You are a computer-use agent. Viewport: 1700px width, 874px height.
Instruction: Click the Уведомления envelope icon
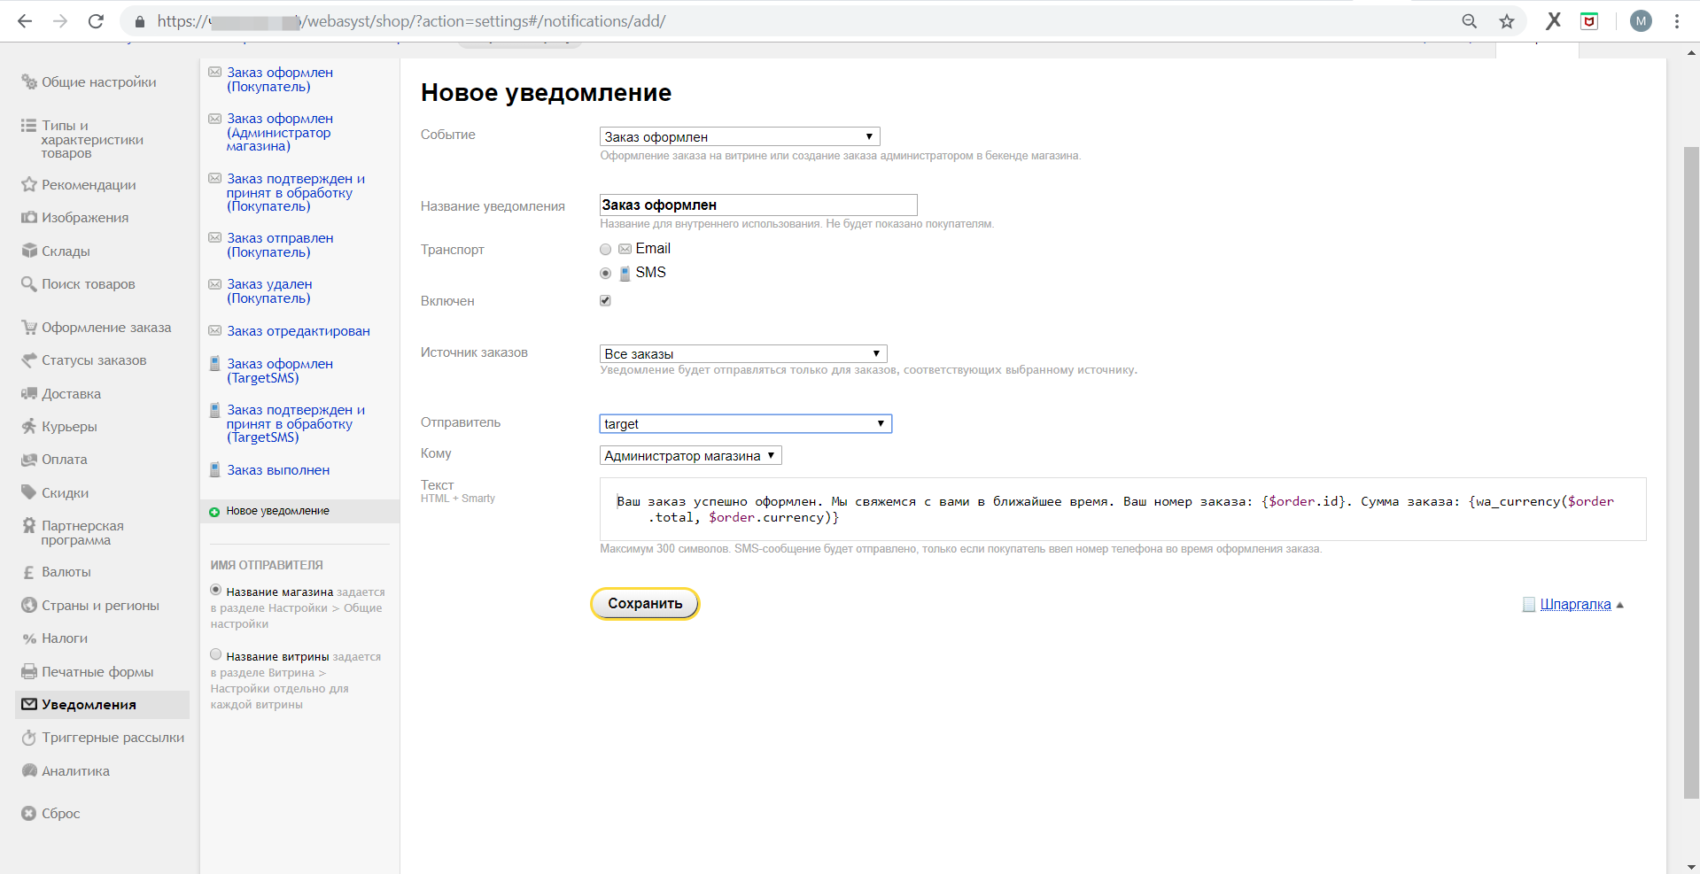tap(29, 705)
